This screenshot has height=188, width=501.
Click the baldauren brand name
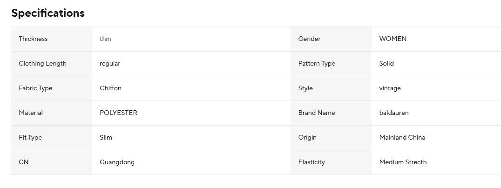(394, 113)
